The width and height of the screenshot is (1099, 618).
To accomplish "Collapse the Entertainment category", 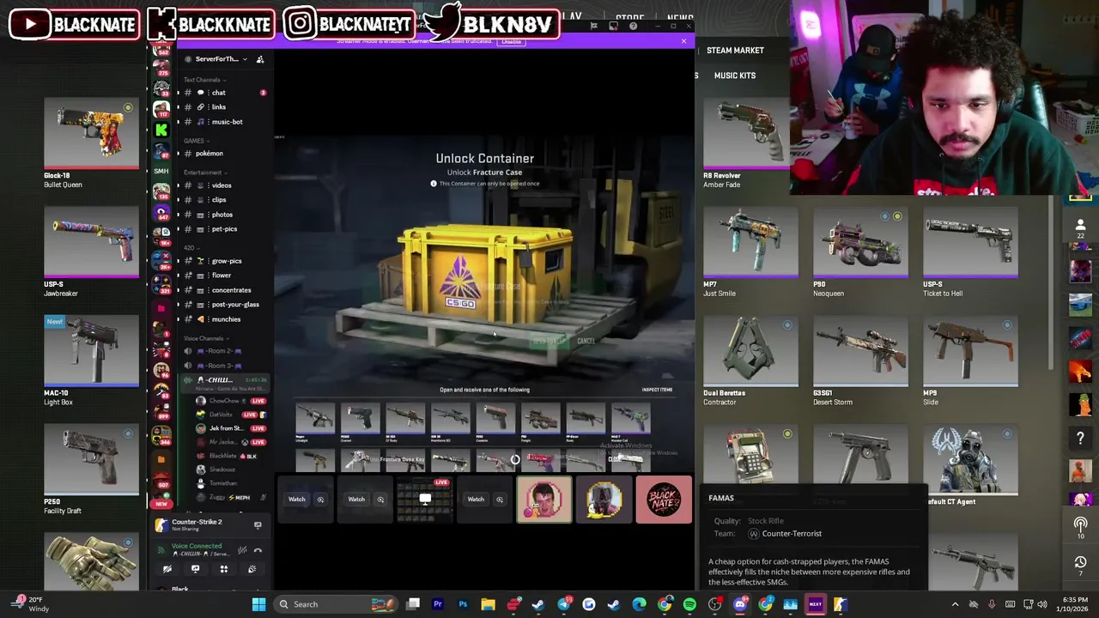I will click(204, 173).
